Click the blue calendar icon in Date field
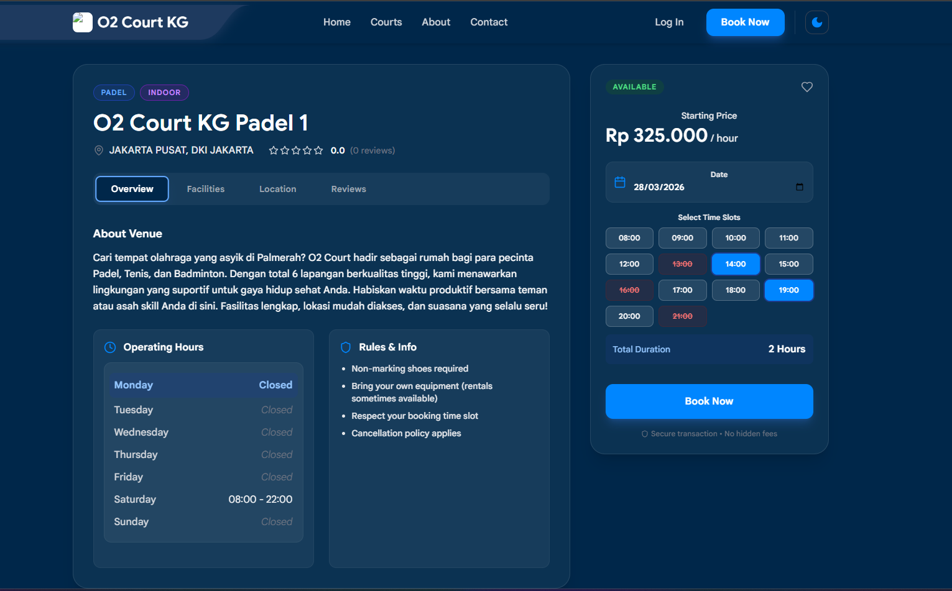Image resolution: width=952 pixels, height=591 pixels. coord(619,182)
